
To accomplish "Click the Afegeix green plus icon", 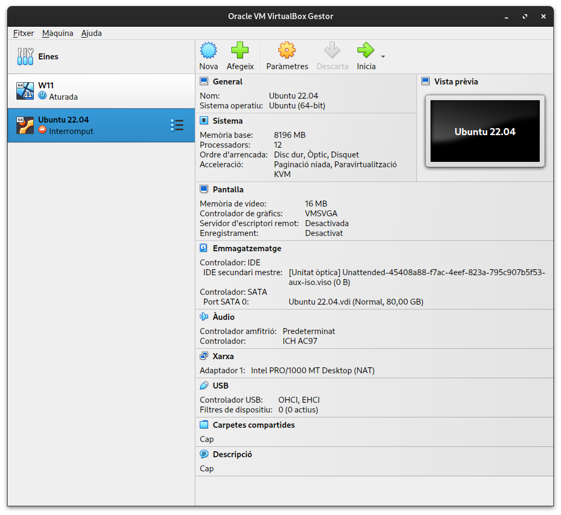I will (240, 51).
